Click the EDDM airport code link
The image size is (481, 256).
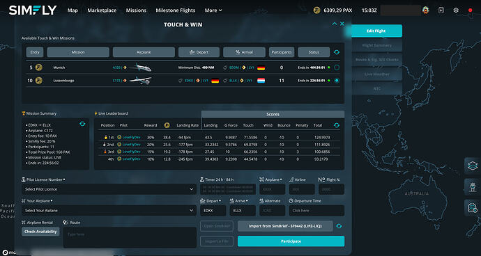(x=234, y=67)
